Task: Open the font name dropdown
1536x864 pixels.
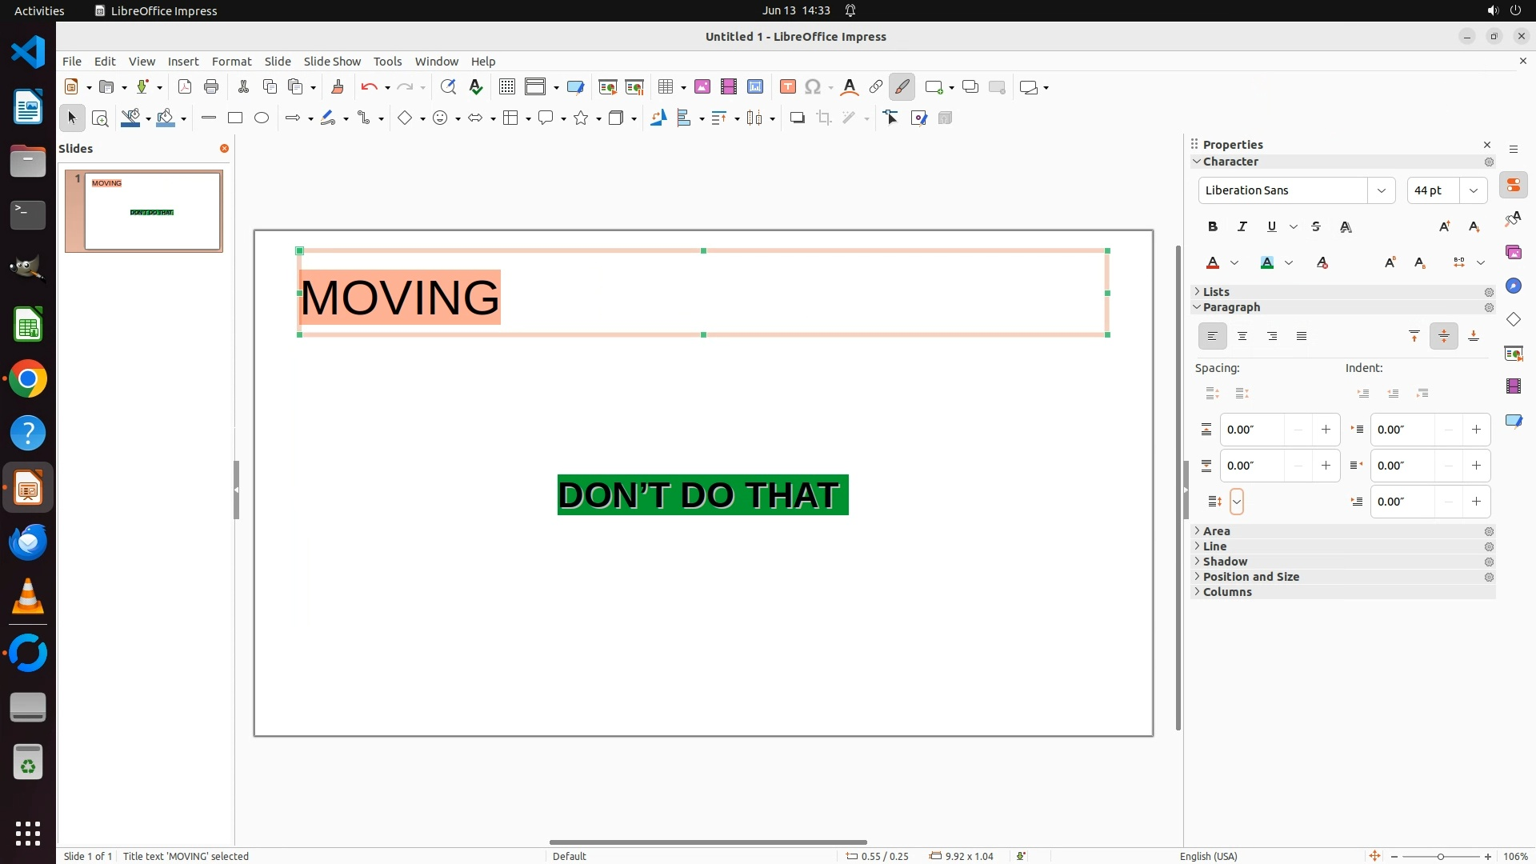Action: pos(1382,190)
